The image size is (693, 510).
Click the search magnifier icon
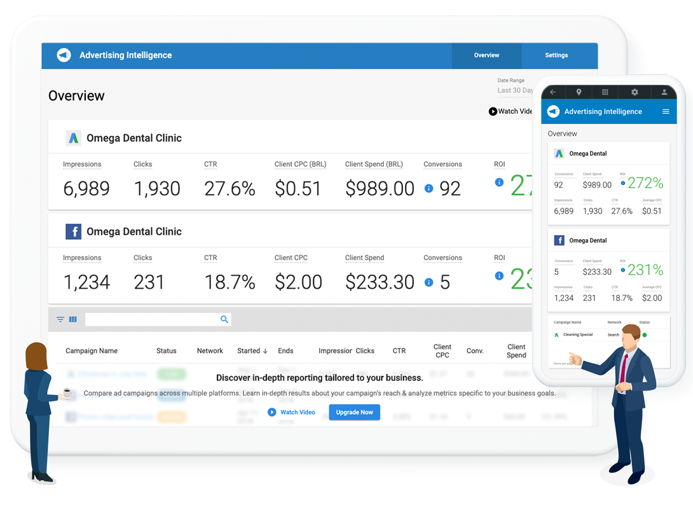click(x=224, y=319)
